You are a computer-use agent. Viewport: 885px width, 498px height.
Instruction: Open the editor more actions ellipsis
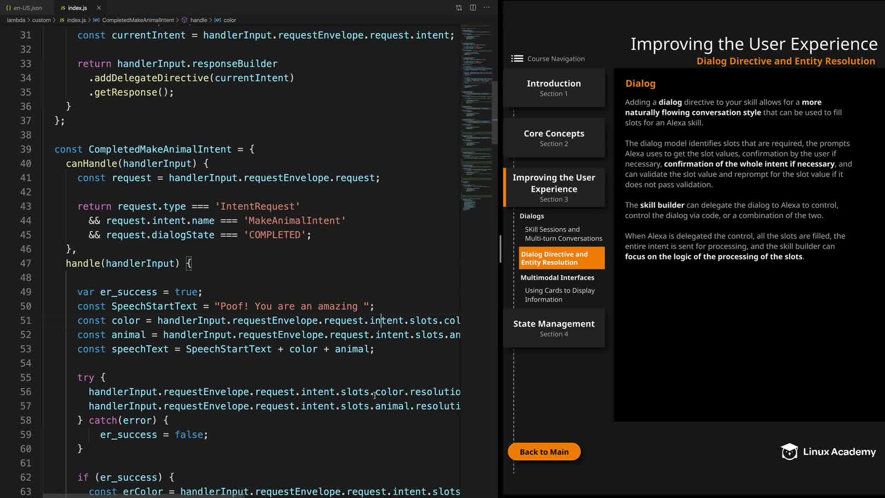tap(487, 8)
